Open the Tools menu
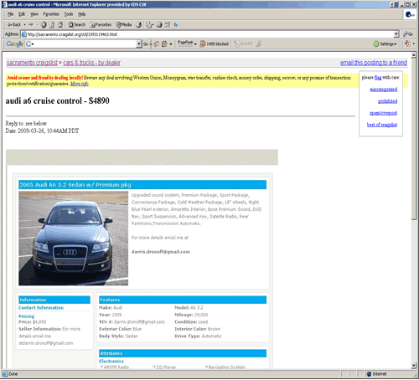Viewport: 419px width, 380px height. click(69, 14)
